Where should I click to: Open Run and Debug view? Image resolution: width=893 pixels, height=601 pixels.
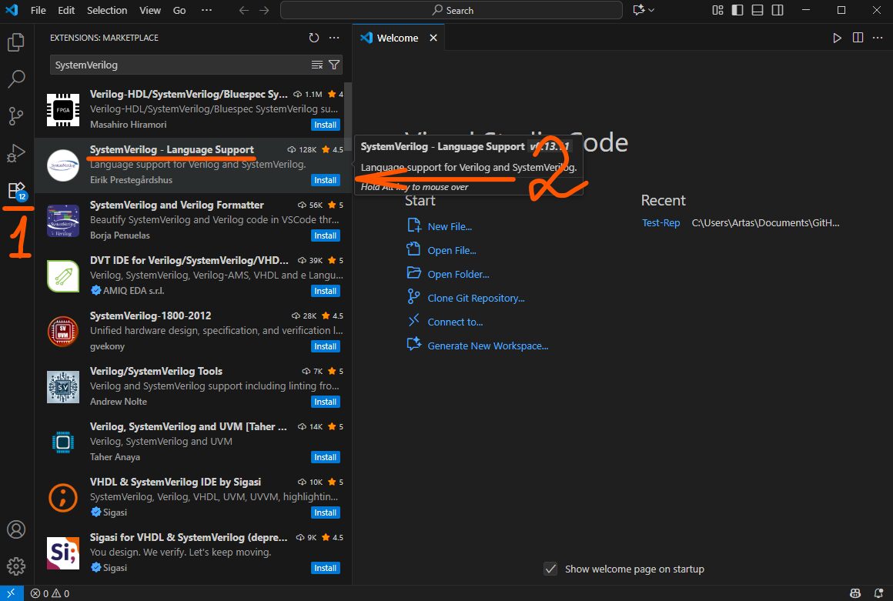tap(16, 153)
